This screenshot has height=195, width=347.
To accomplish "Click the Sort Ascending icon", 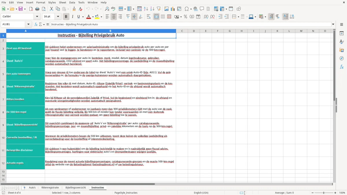I will tap(146, 9).
